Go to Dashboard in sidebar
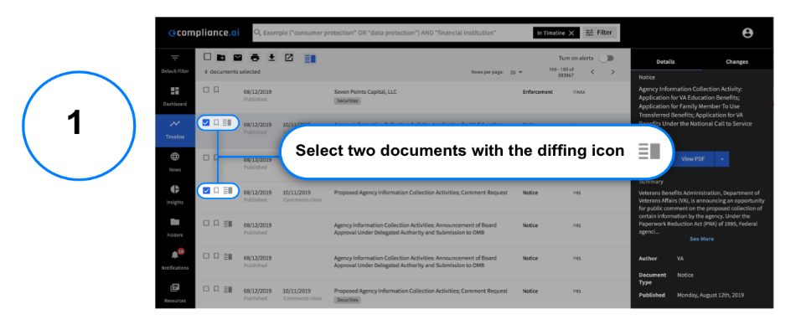806x325 pixels. point(175,96)
